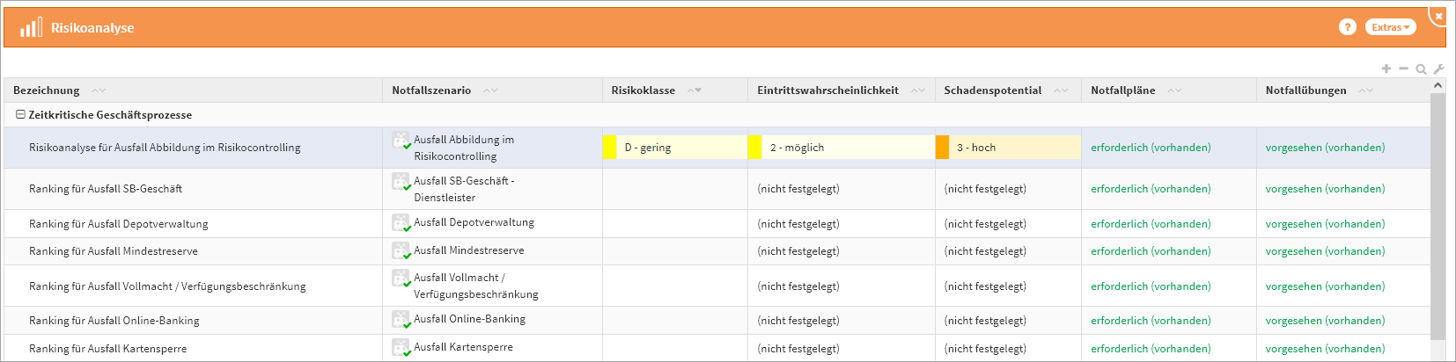1456x362 pixels.
Task: Click the minus icon above the table
Action: [x=1403, y=69]
